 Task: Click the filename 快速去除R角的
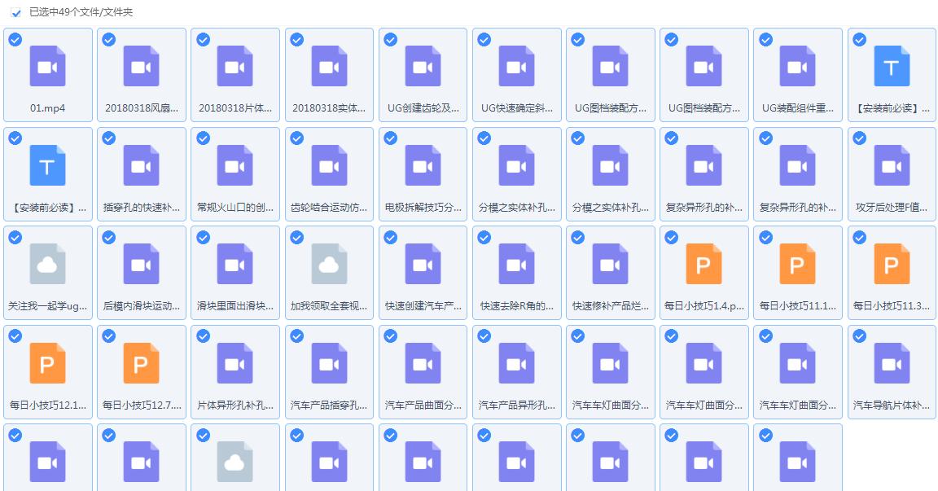pyautogui.click(x=516, y=305)
